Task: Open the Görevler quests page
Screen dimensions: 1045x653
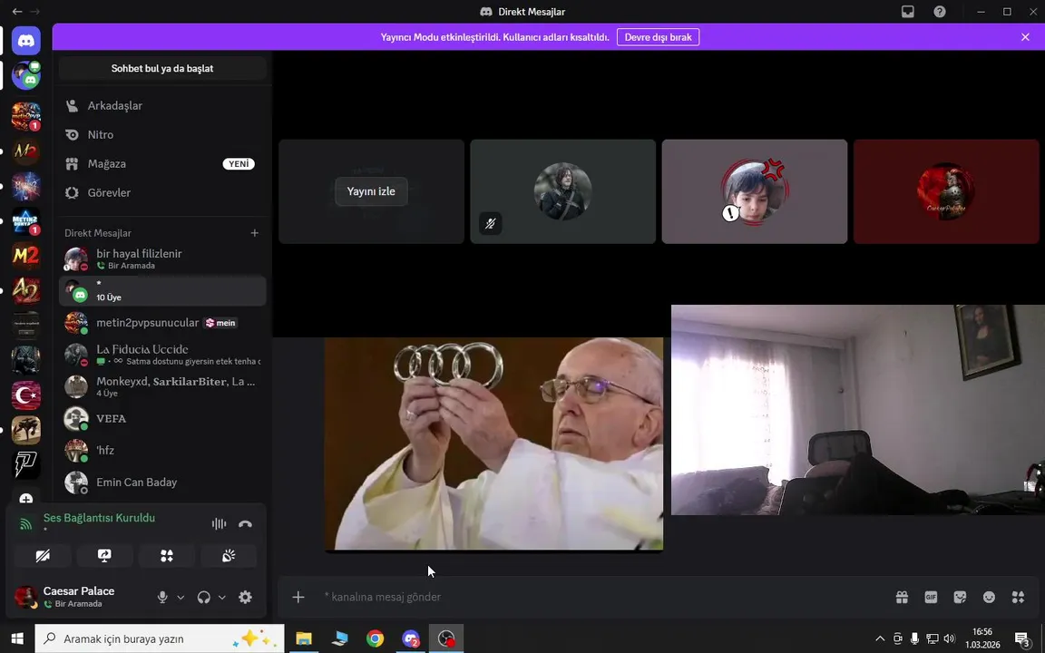Action: [x=162, y=192]
